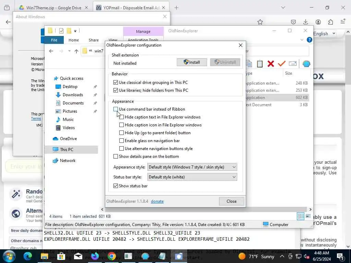Click the orange checkmark Properties icon
Image resolution: width=351 pixels, height=263 pixels.
282,64
